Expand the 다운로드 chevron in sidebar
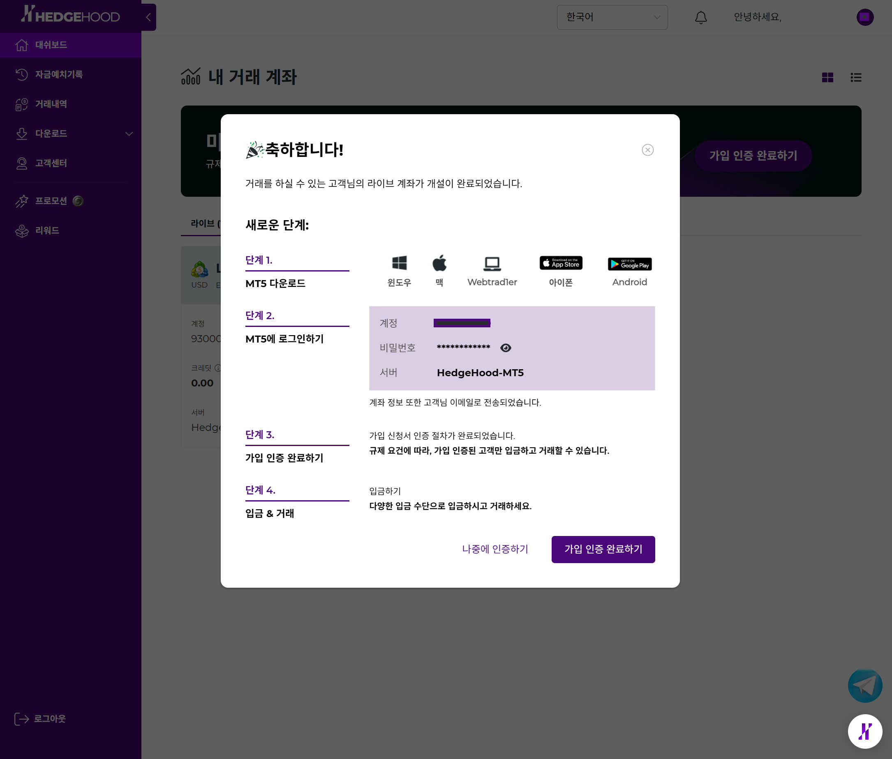The width and height of the screenshot is (892, 759). tap(129, 134)
